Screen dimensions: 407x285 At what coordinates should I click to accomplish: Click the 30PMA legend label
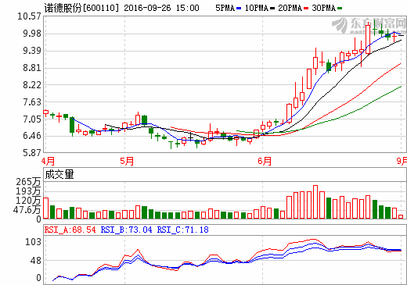coord(324,8)
